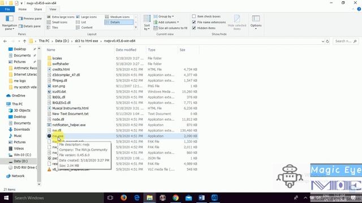
Task: Toggle Item check boxes option
Action: coord(194,16)
